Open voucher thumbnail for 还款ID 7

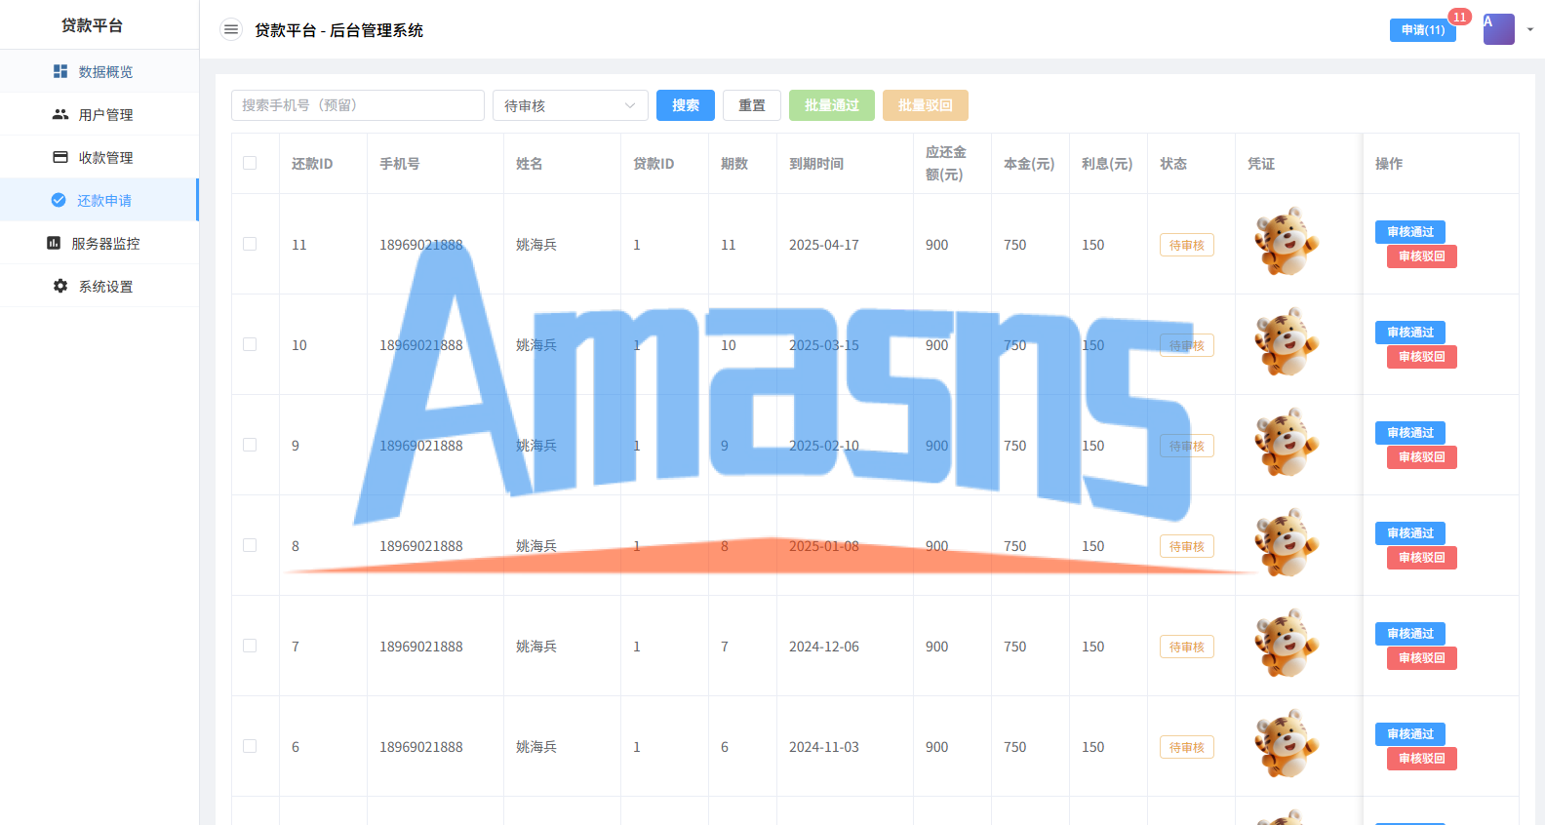pyautogui.click(x=1287, y=643)
